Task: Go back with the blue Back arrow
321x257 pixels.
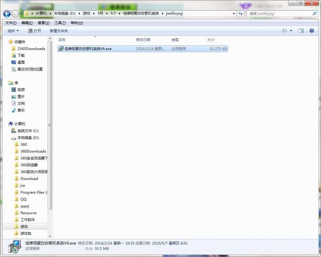Action: [7, 14]
